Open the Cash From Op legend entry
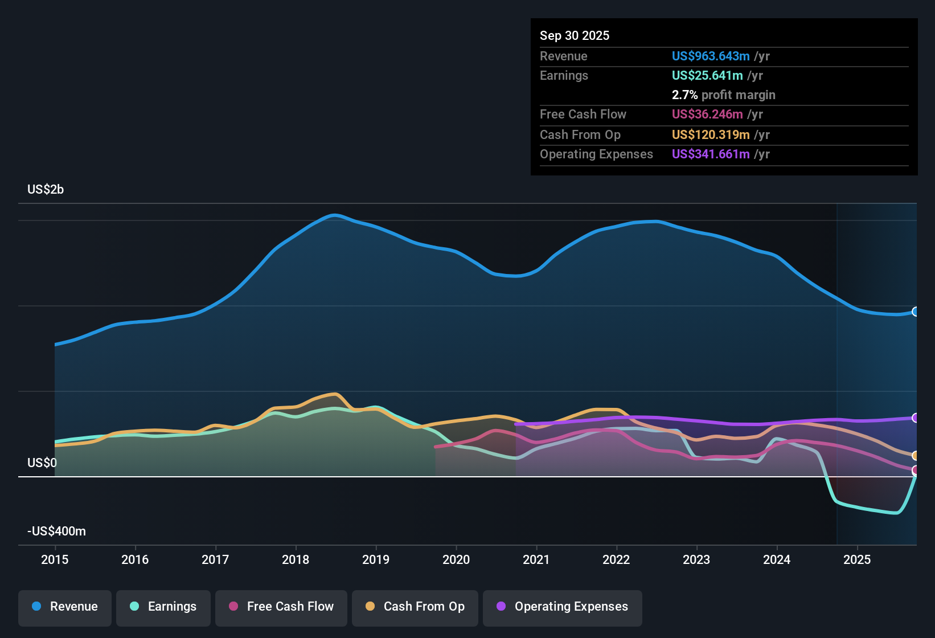The image size is (935, 638). pos(415,607)
